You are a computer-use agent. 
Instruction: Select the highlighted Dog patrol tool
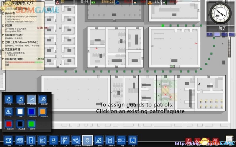(x=32, y=99)
